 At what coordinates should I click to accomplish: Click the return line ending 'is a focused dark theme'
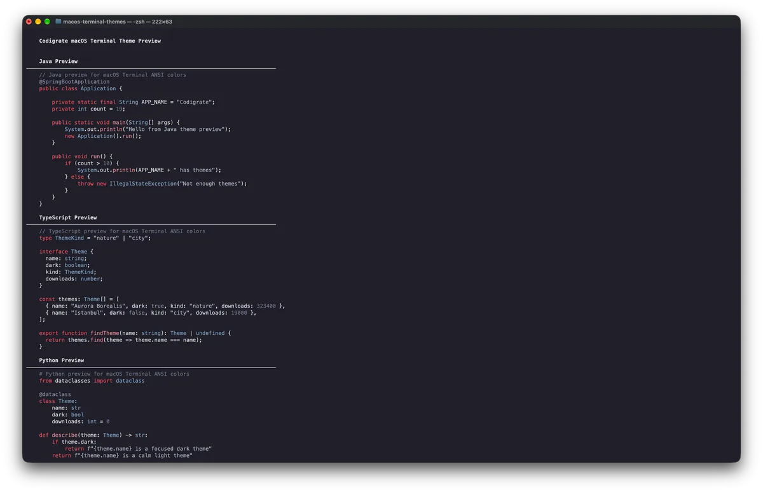point(138,449)
